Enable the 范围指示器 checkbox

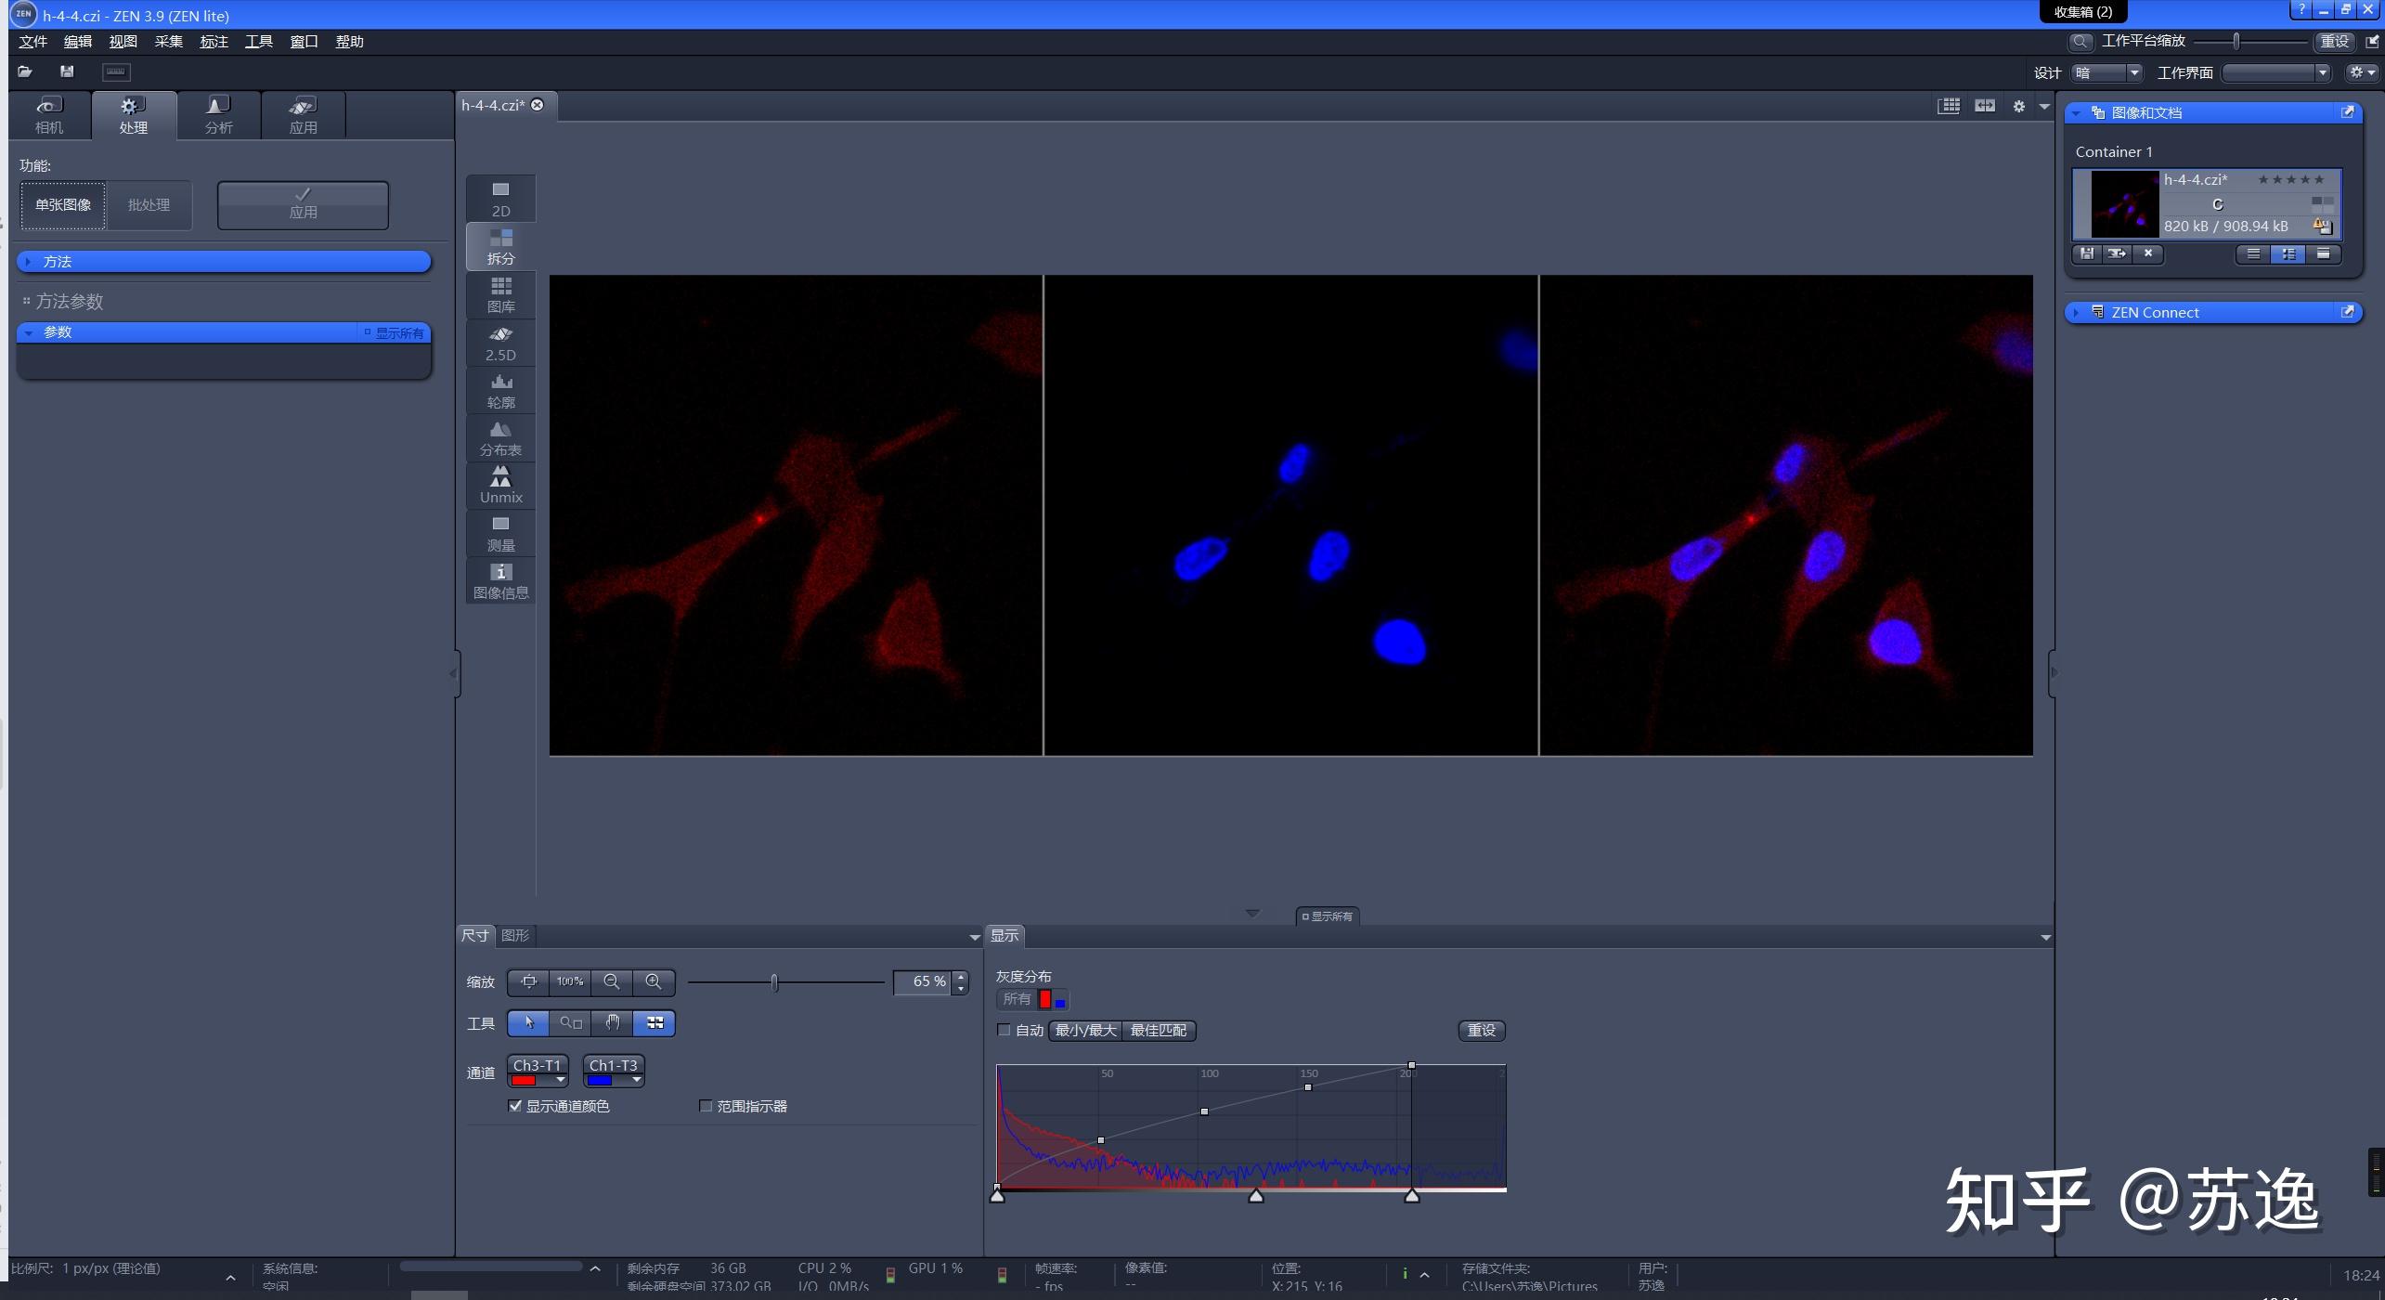(706, 1106)
